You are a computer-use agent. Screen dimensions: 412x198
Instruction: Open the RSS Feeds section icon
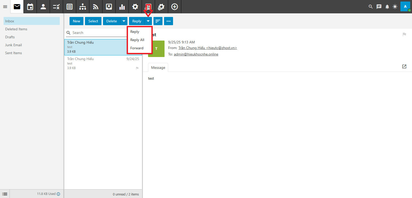[96, 7]
